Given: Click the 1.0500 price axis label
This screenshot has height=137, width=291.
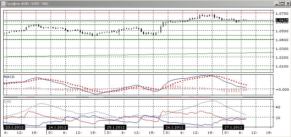Looking at the screenshot, I should click(x=282, y=31).
